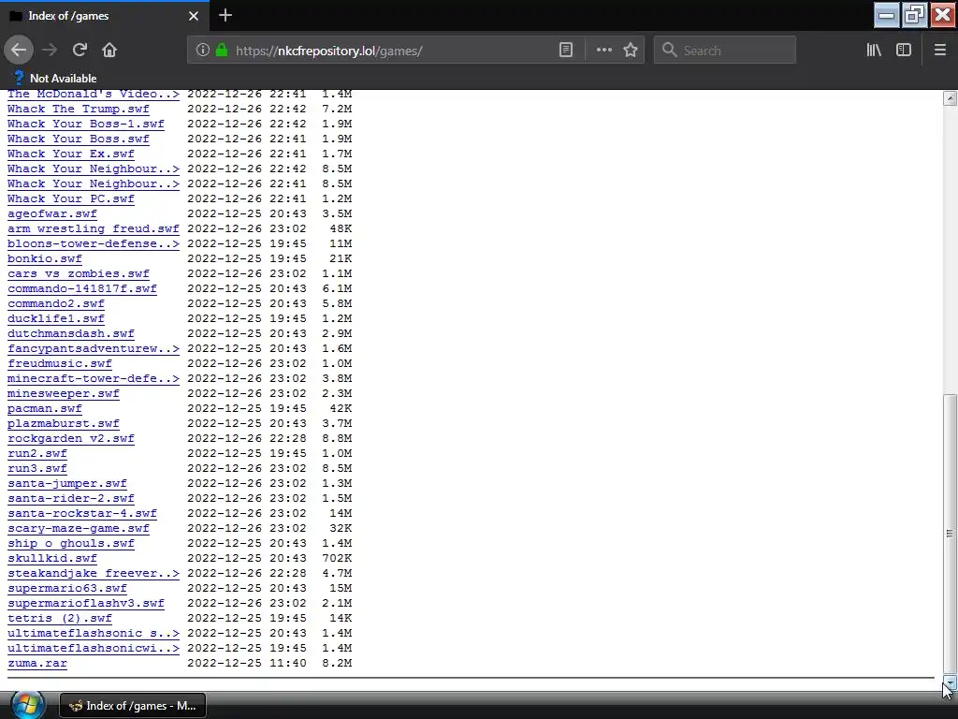The height and width of the screenshot is (719, 958).
Task: Click scrollbar down arrow
Action: tap(950, 682)
